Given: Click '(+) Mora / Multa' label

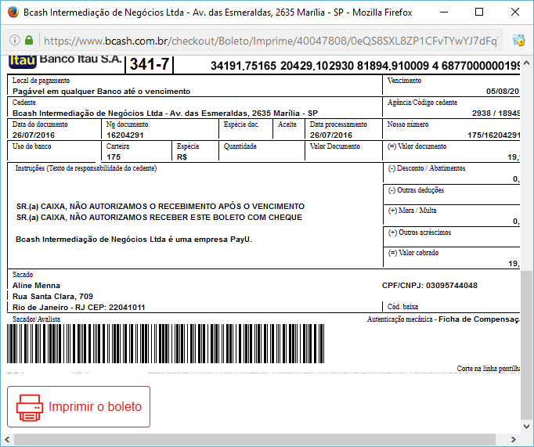Looking at the screenshot, I should pyautogui.click(x=413, y=211).
